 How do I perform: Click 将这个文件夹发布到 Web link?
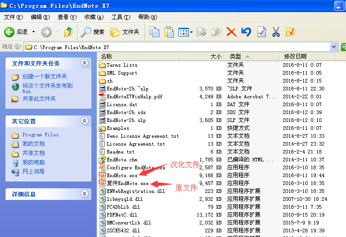[x=47, y=88]
